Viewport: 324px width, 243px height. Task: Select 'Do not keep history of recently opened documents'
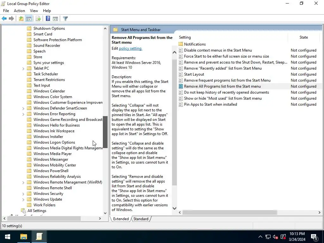pos(227,92)
